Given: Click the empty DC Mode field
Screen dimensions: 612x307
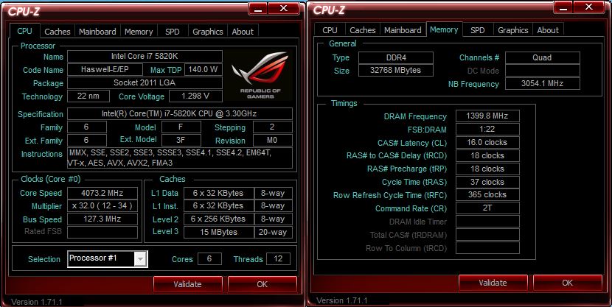Looking at the screenshot, I should [x=543, y=71].
